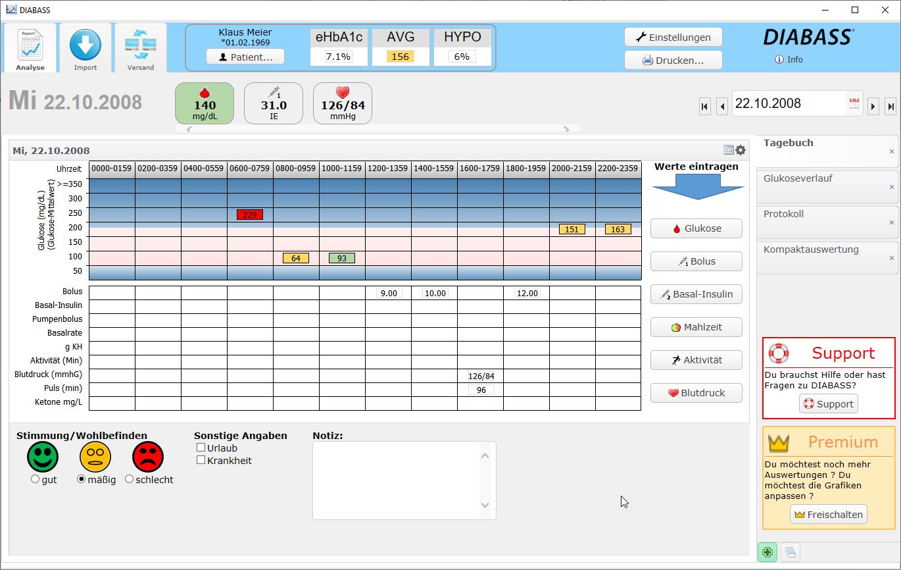Select the blood glucose 140 mg/dL tile
Screen dimensions: 901x570
204,103
